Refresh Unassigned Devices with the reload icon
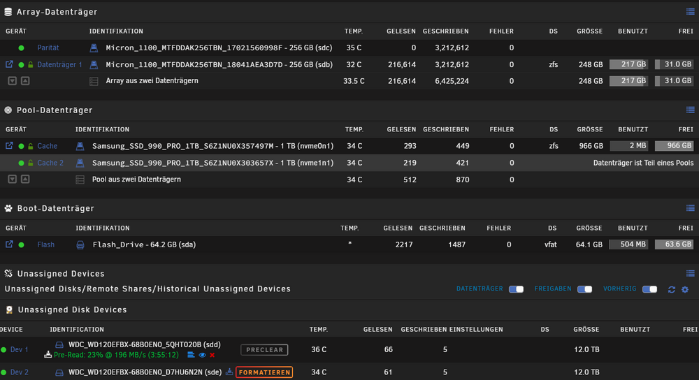 pos(671,290)
